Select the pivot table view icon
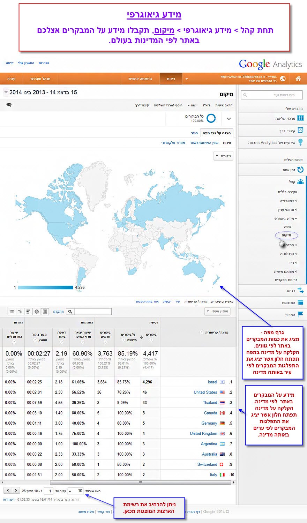Image resolution: width=307 pixels, height=523 pixels. point(12,312)
